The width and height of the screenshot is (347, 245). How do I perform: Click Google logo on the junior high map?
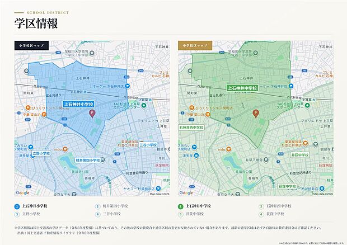[186, 193]
